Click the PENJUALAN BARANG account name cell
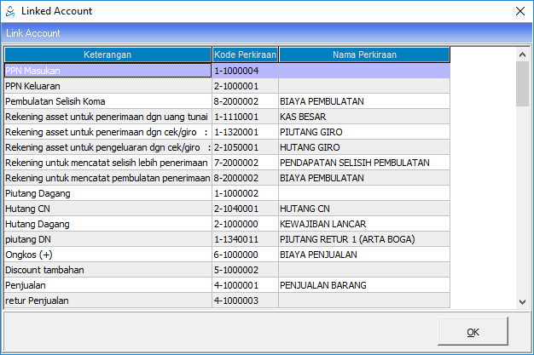The height and width of the screenshot is (355, 534). point(363,285)
